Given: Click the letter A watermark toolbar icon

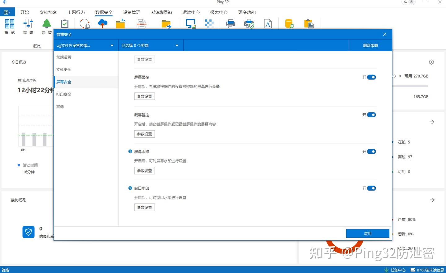Looking at the screenshot, I should pyautogui.click(x=268, y=23).
